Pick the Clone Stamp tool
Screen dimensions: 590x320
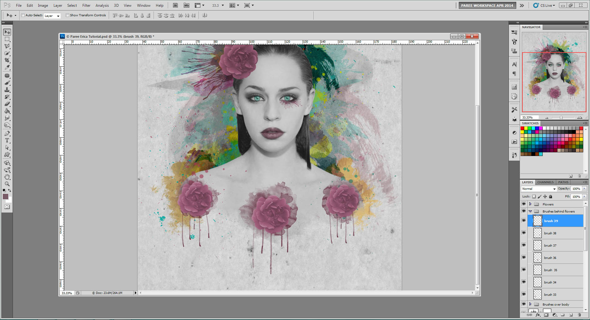point(7,90)
